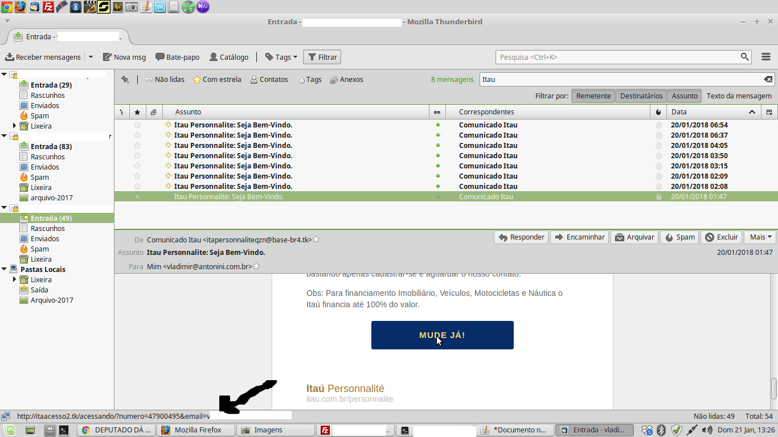Open the Tags dropdown in toolbar
This screenshot has height=437, width=778.
(281, 57)
